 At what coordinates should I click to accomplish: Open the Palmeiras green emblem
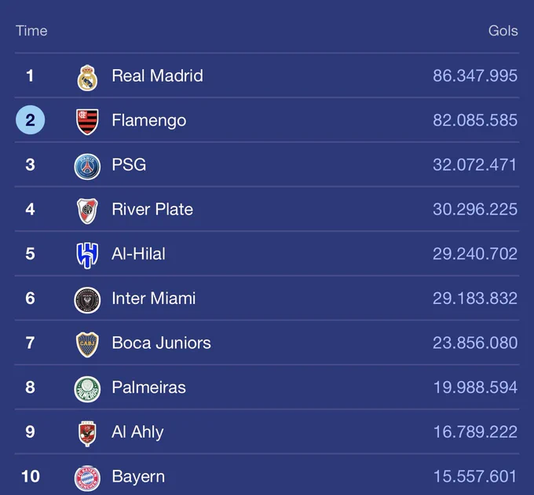(x=87, y=389)
